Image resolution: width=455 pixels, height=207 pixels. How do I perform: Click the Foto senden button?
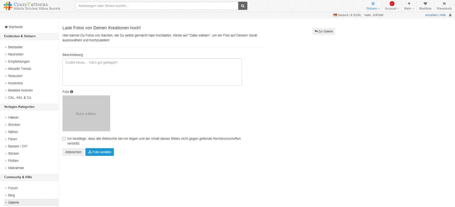[100, 152]
